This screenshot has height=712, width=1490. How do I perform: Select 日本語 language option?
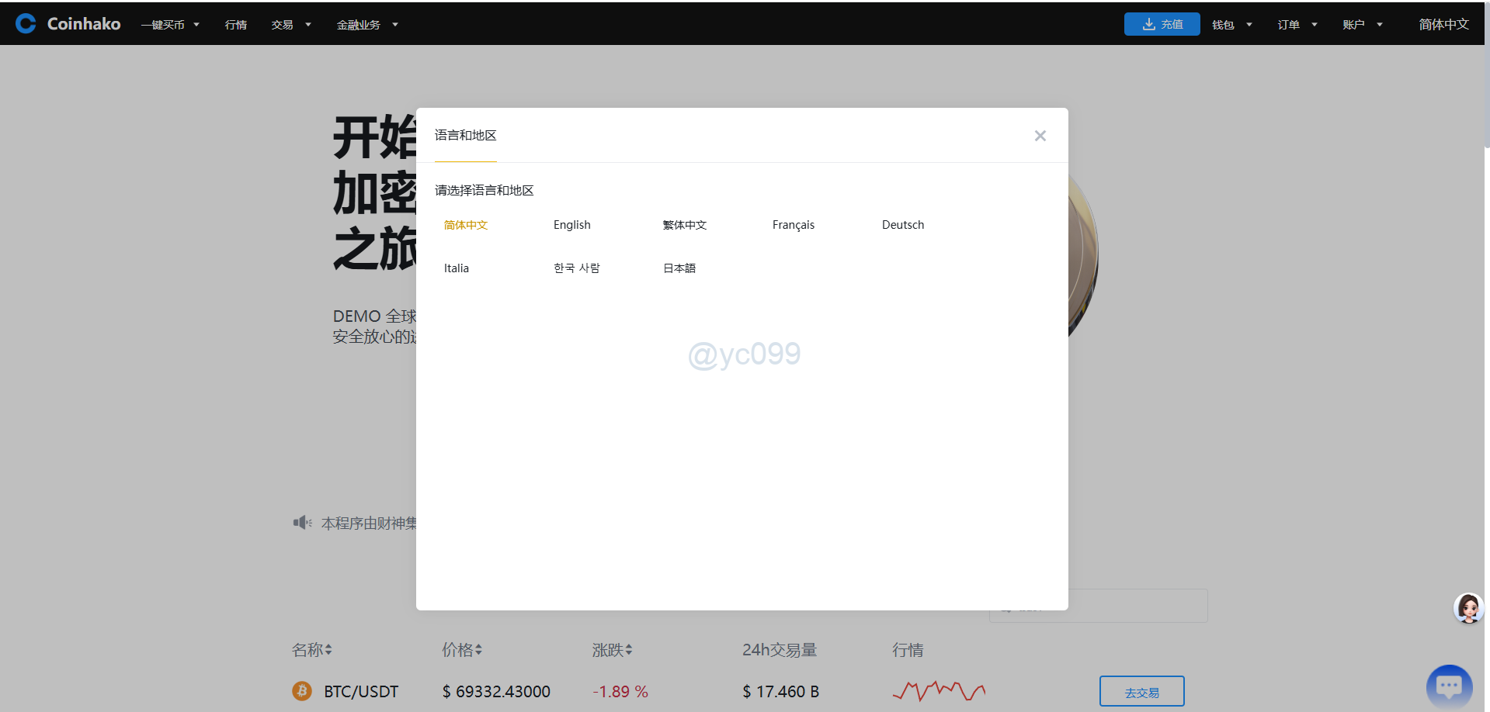(x=679, y=268)
